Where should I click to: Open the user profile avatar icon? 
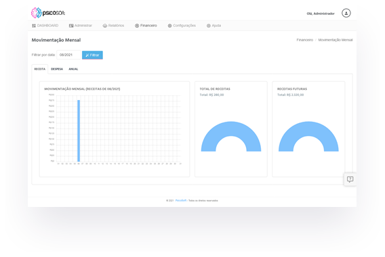click(346, 13)
